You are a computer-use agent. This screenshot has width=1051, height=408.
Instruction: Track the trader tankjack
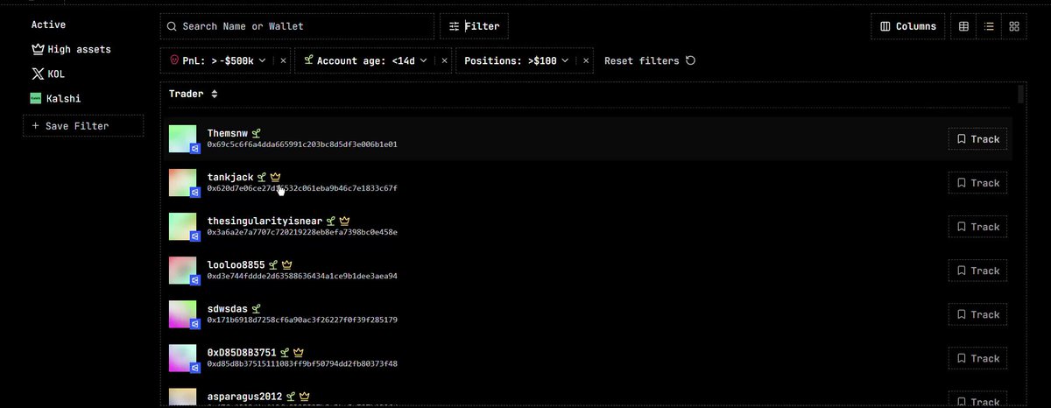click(x=977, y=183)
